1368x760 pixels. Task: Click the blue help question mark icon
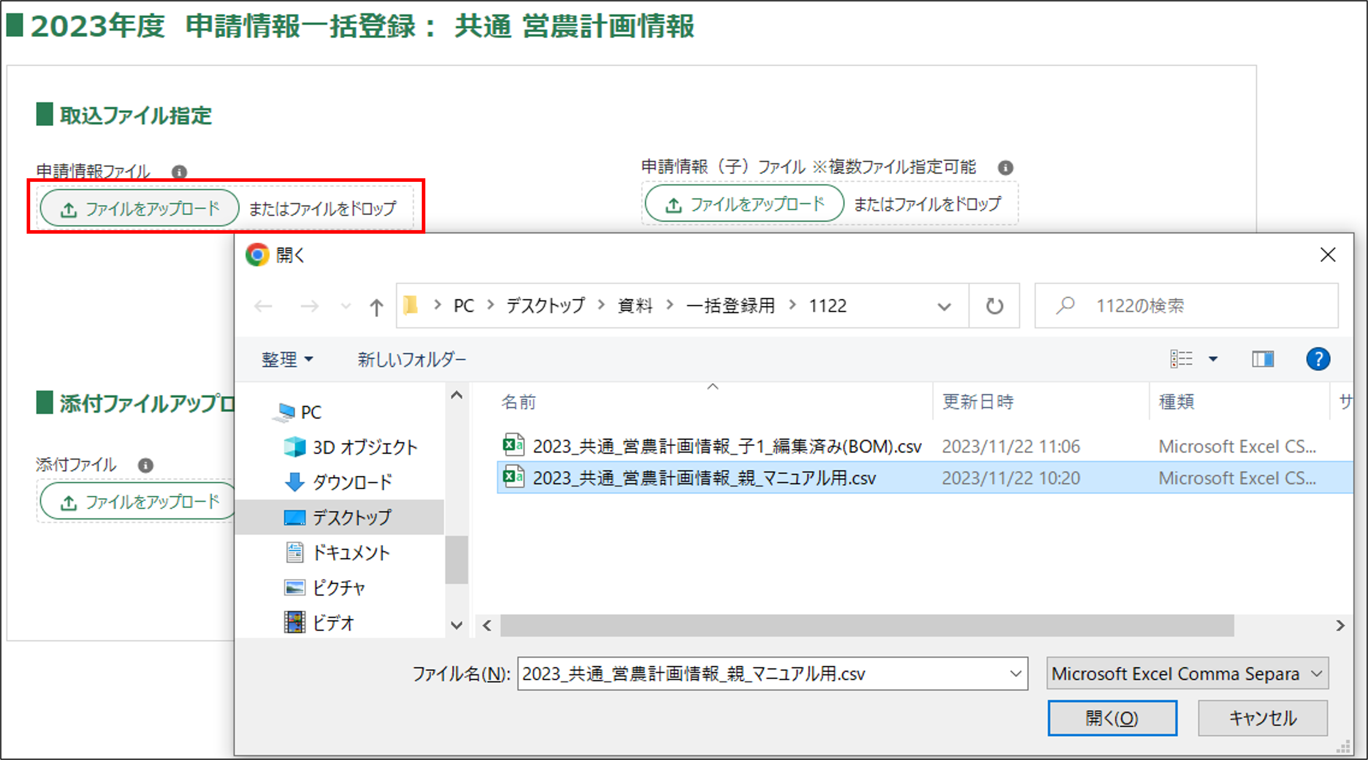pyautogui.click(x=1318, y=359)
